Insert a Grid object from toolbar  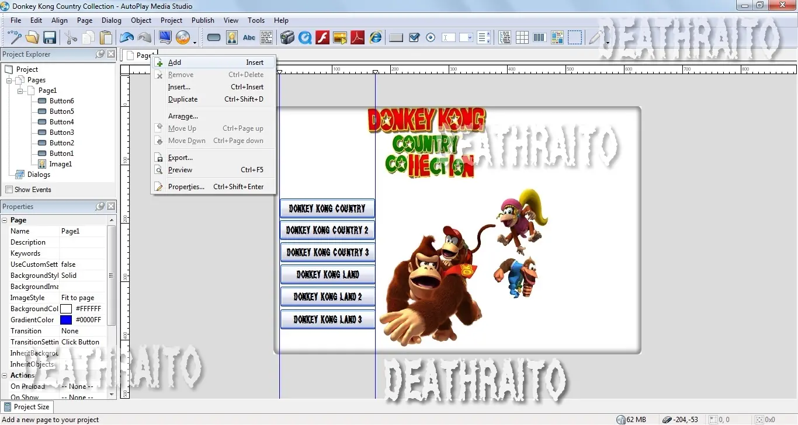522,38
